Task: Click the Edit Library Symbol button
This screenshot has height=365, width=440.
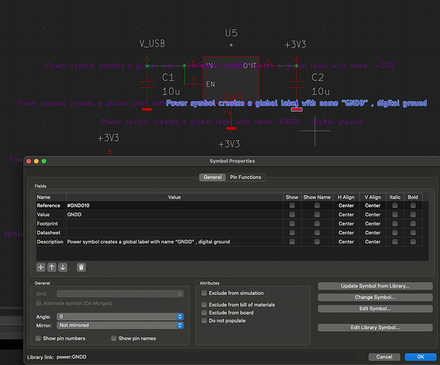Action: pos(375,328)
